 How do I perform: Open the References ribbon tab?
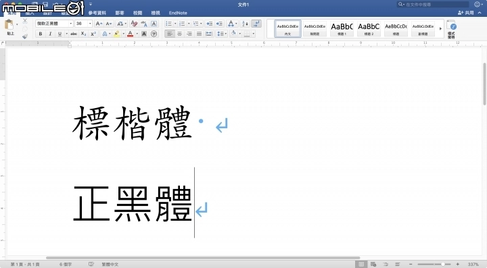point(97,13)
